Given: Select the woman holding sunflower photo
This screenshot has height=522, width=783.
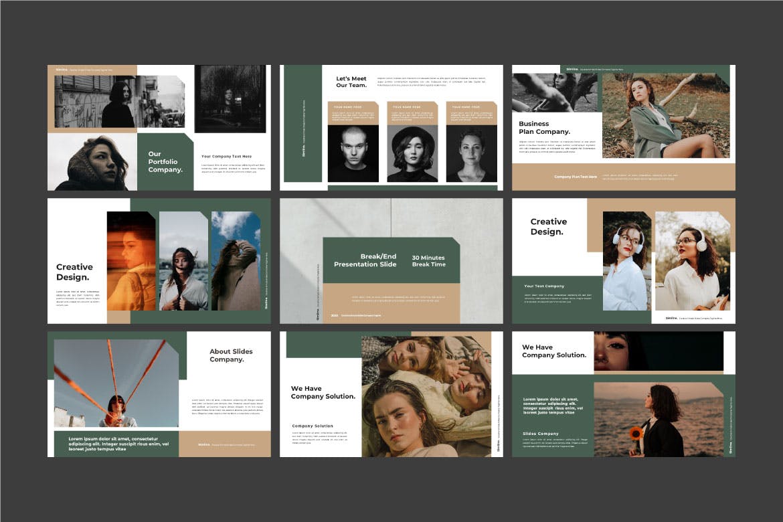Looking at the screenshot, I should pos(658,420).
